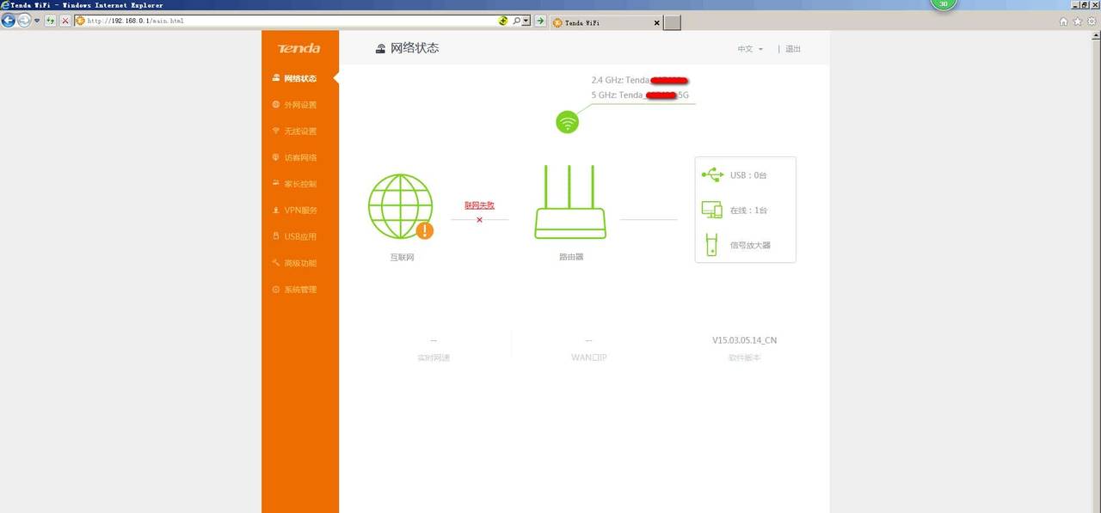1101x513 pixels.
Task: Click the orange warning badge on the globe
Action: point(425,230)
